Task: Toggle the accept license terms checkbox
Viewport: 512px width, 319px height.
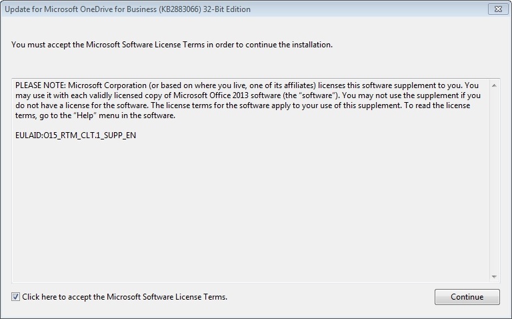Action: [x=15, y=297]
